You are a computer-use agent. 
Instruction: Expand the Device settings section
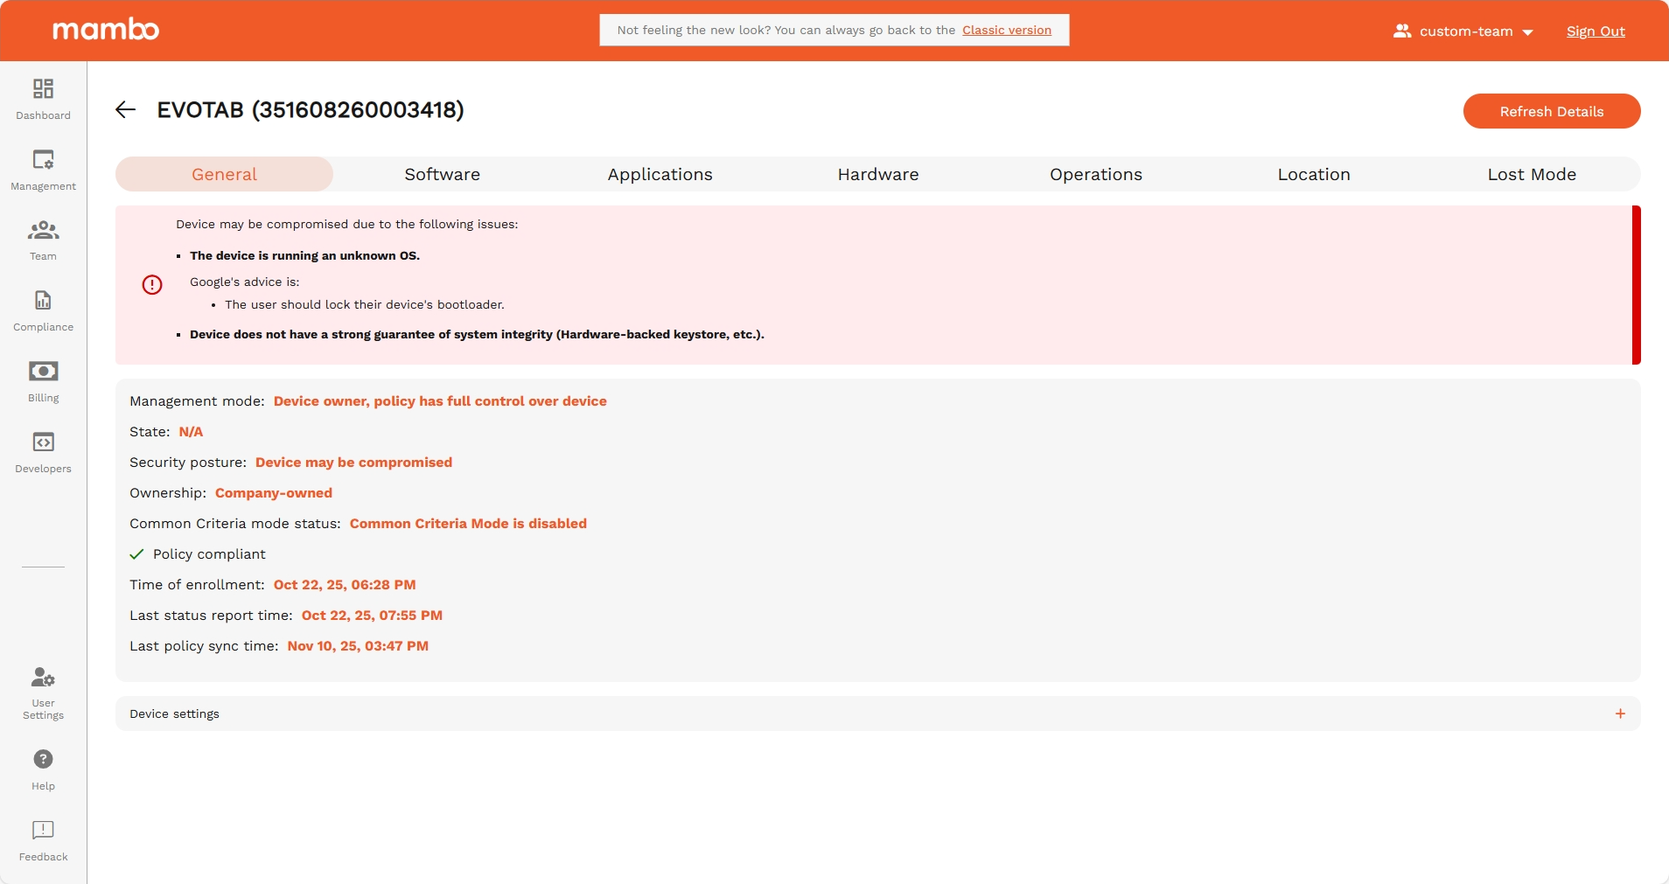[x=175, y=713]
